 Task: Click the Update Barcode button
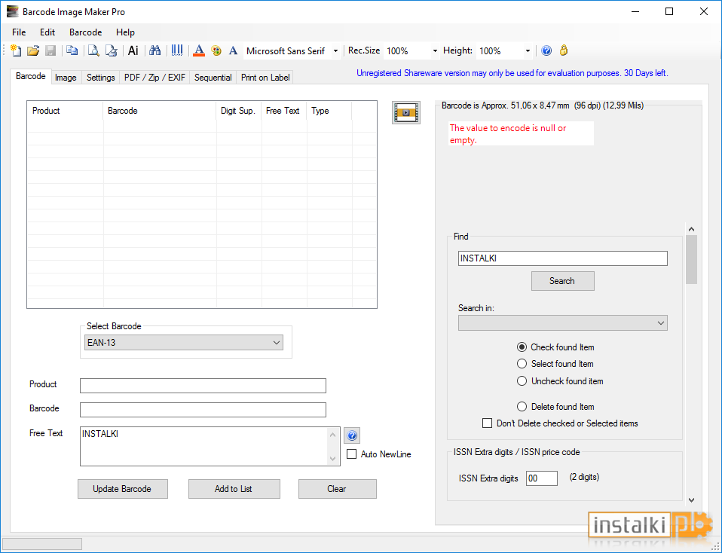pos(123,489)
